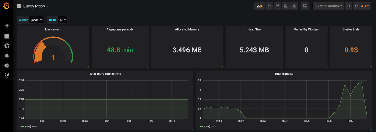
Task: Open the Cluster jaeger variable dropdown
Action: (x=37, y=20)
